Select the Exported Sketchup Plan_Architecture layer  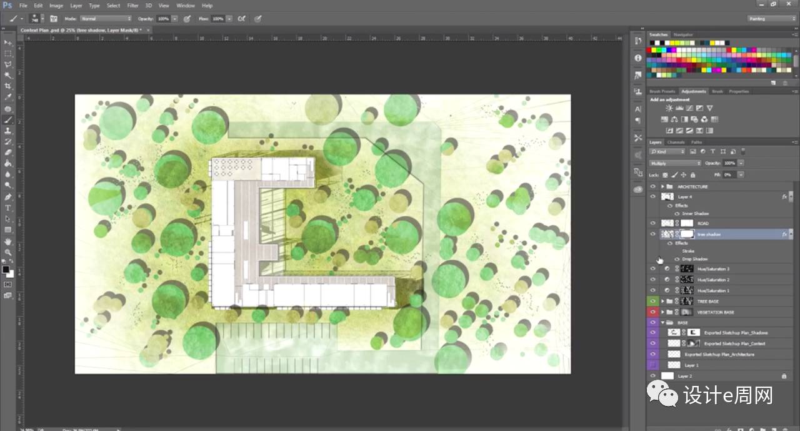719,354
